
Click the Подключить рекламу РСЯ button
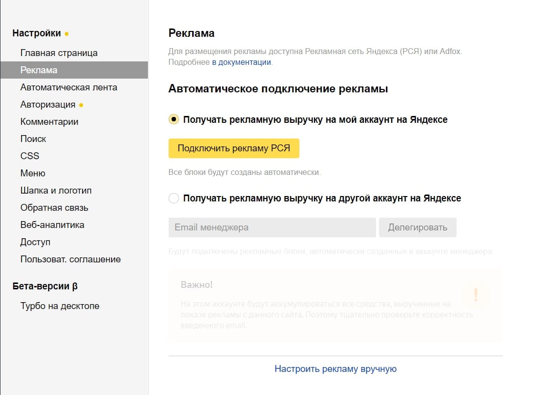click(233, 148)
